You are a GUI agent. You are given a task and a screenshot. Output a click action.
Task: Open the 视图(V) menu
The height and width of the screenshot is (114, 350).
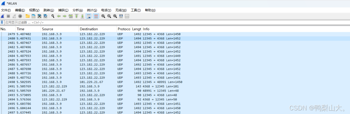[34, 10]
